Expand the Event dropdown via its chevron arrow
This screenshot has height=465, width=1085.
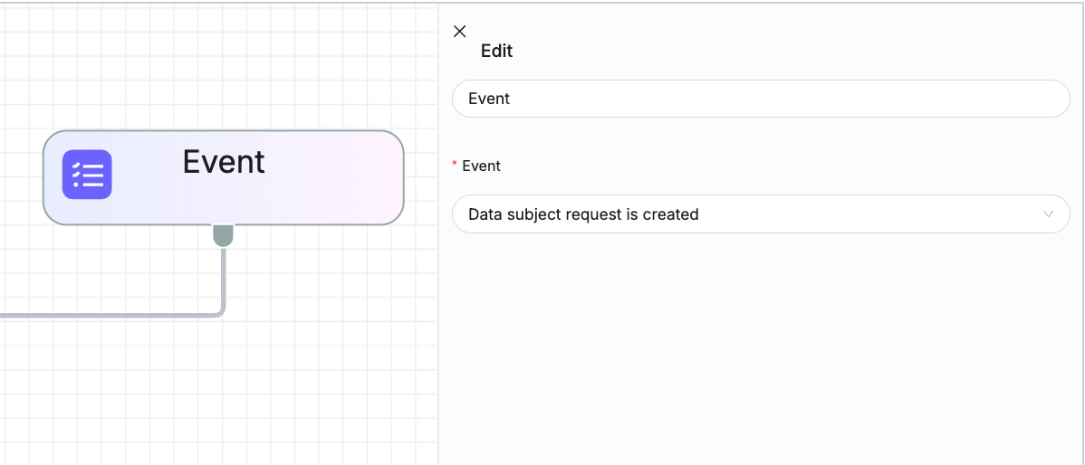click(x=1049, y=214)
